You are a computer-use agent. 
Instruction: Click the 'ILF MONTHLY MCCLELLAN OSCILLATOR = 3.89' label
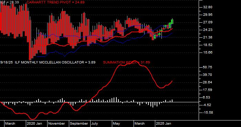point(55,62)
